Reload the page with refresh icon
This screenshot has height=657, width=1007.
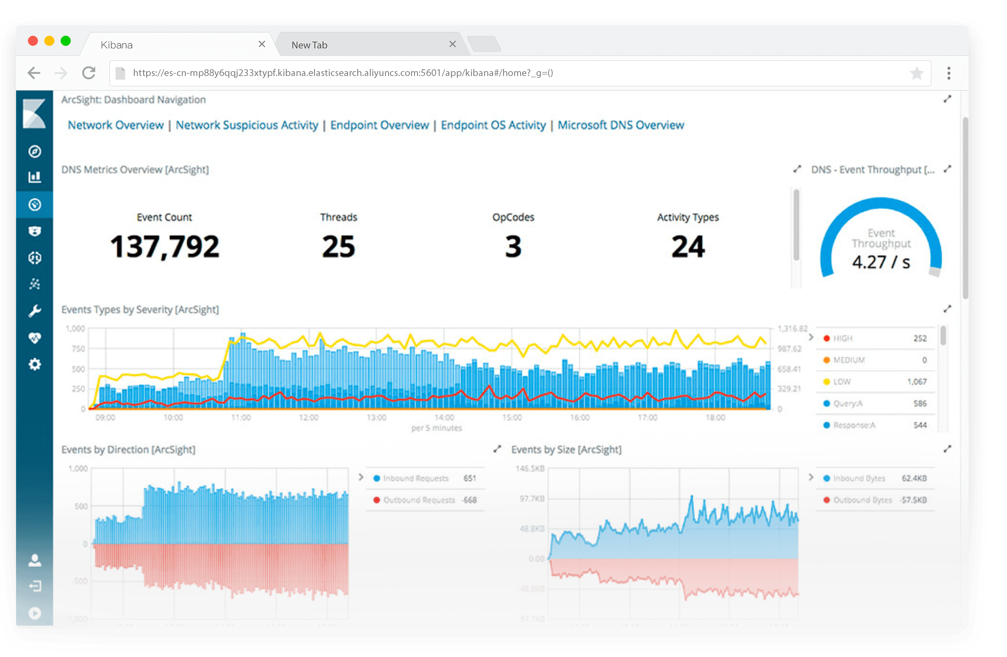pyautogui.click(x=89, y=73)
